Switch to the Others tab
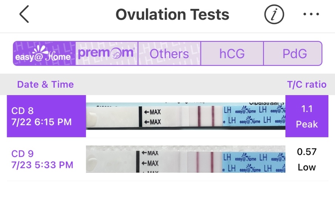The width and height of the screenshot is (335, 222). click(169, 54)
